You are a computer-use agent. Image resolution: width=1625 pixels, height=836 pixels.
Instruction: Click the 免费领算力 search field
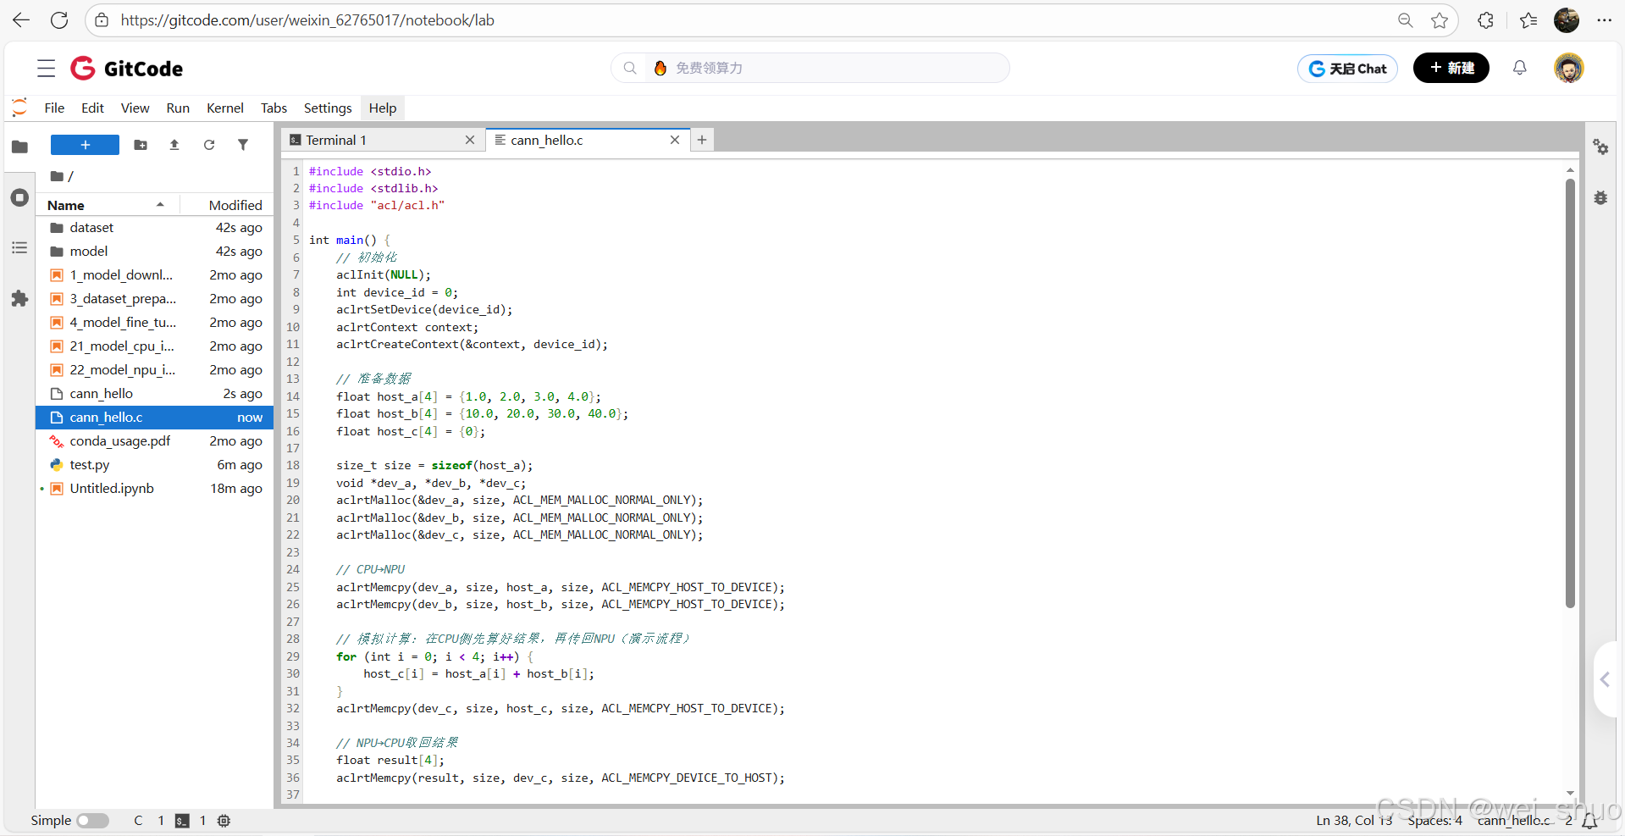tap(810, 68)
